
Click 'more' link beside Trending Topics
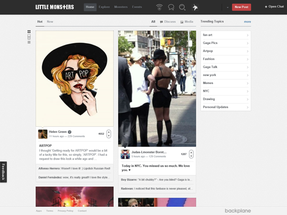[x=247, y=21]
